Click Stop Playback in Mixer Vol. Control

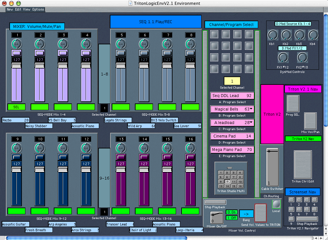pos(215,202)
